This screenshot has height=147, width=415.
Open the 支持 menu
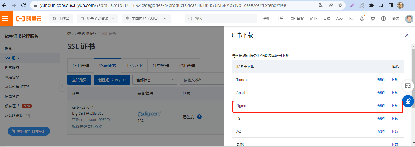click(327, 19)
